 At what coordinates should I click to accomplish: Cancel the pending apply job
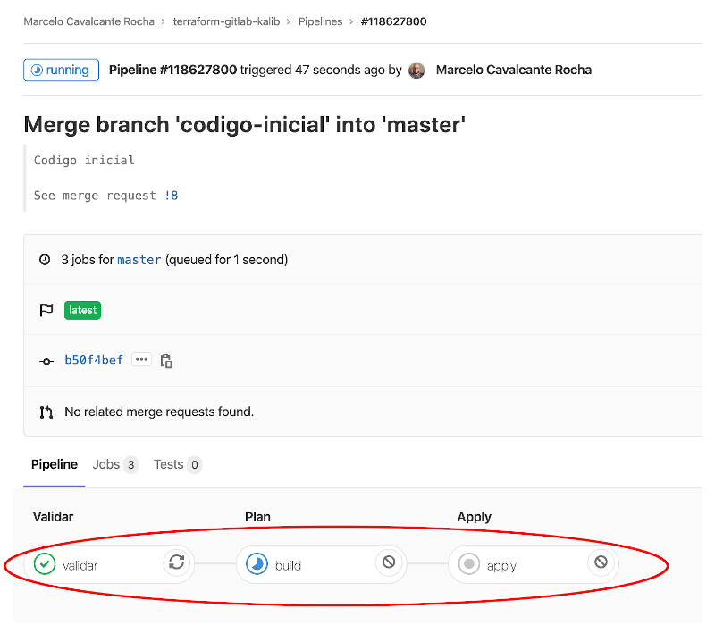601,563
